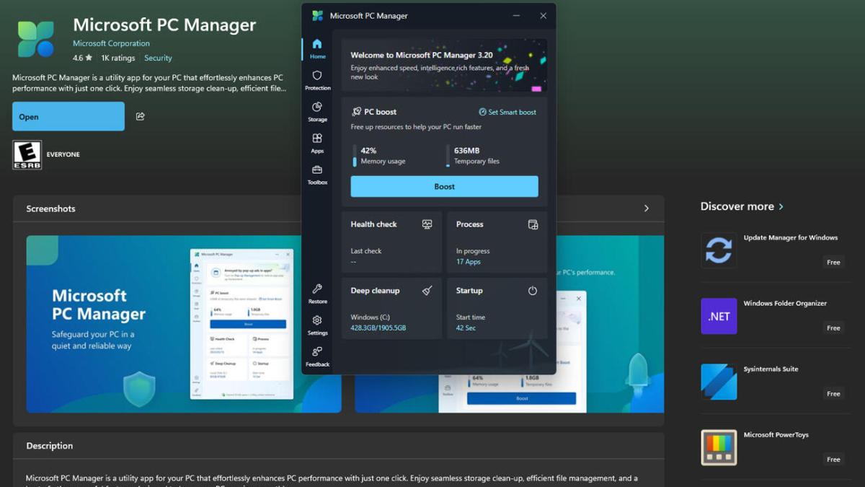Screen dimensions: 865x487
Task: Click the 42 Sec startup time
Action: tap(466, 328)
